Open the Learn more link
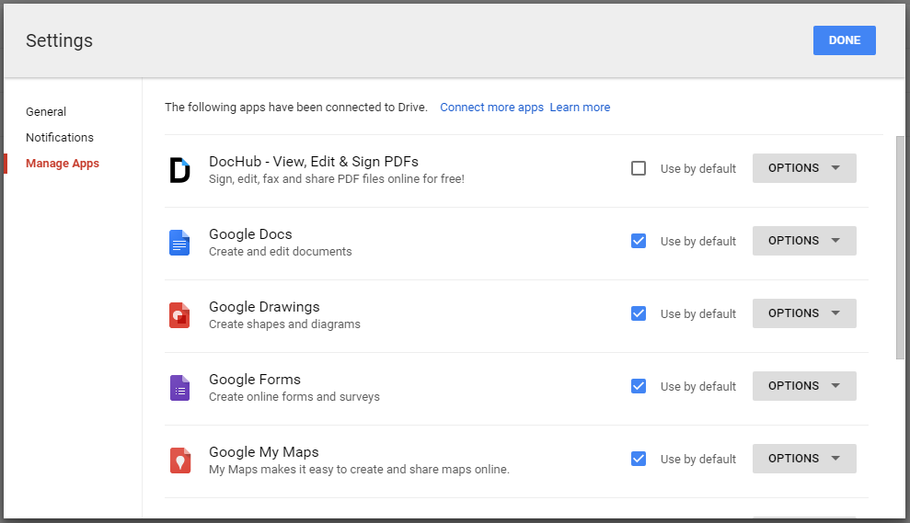This screenshot has width=910, height=523. click(x=580, y=108)
